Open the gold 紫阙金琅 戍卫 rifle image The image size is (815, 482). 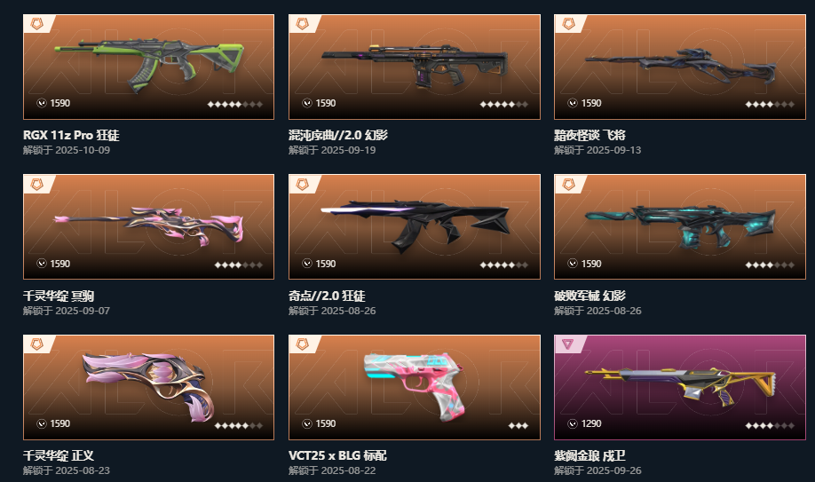pyautogui.click(x=681, y=384)
